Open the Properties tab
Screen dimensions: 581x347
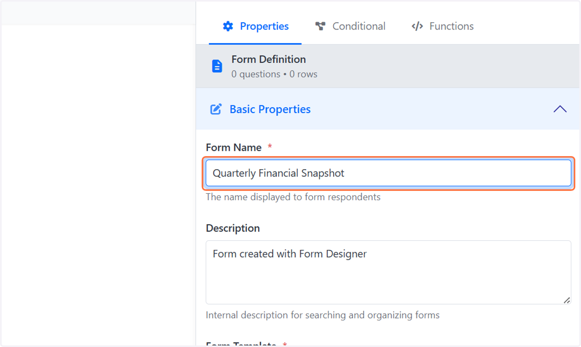coord(255,26)
